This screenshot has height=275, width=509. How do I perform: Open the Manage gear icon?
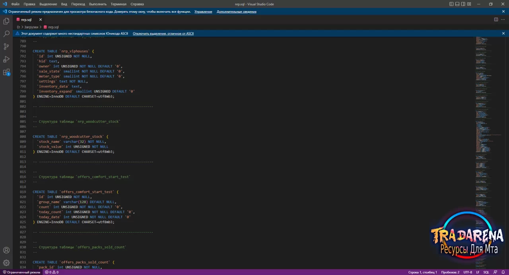coord(6,263)
